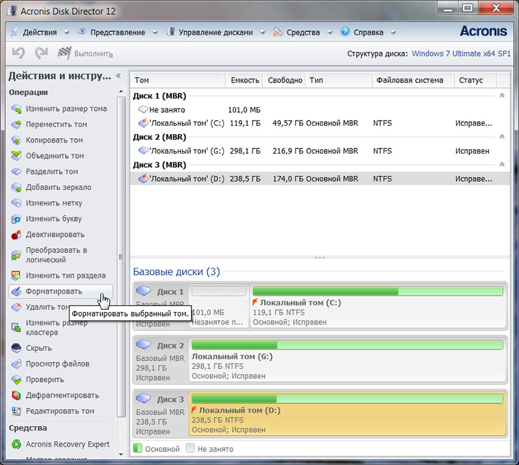This screenshot has height=465, width=519.
Task: Click the Format icon (Форматировать)
Action: tap(16, 291)
